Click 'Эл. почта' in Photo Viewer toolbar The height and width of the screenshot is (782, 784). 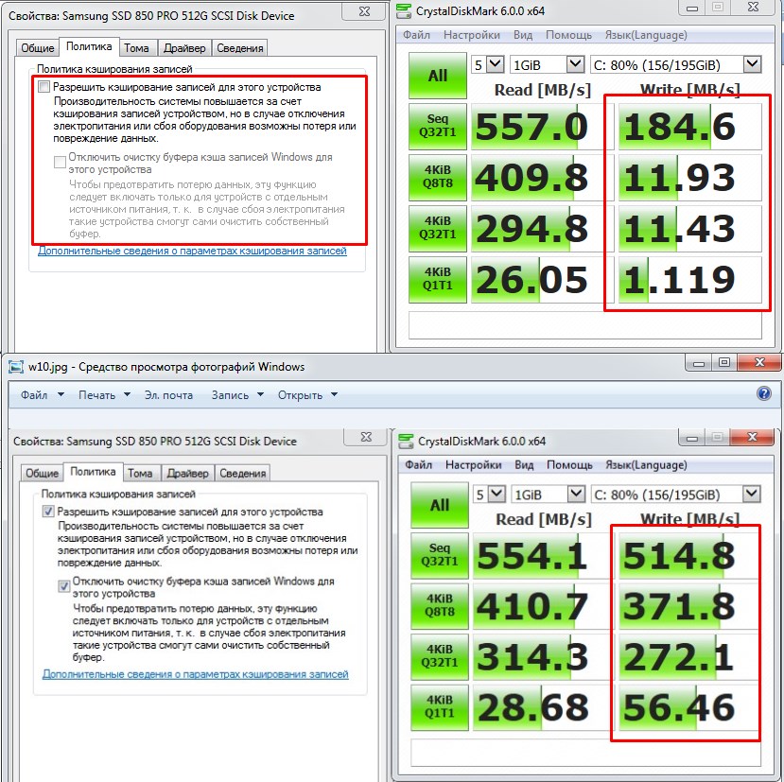(168, 395)
